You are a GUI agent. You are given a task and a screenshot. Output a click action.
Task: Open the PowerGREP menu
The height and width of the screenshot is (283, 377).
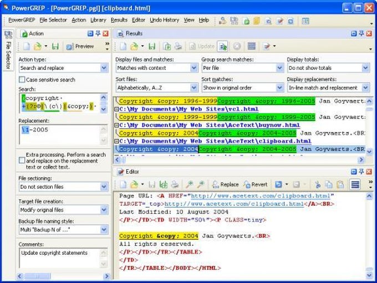[22, 20]
